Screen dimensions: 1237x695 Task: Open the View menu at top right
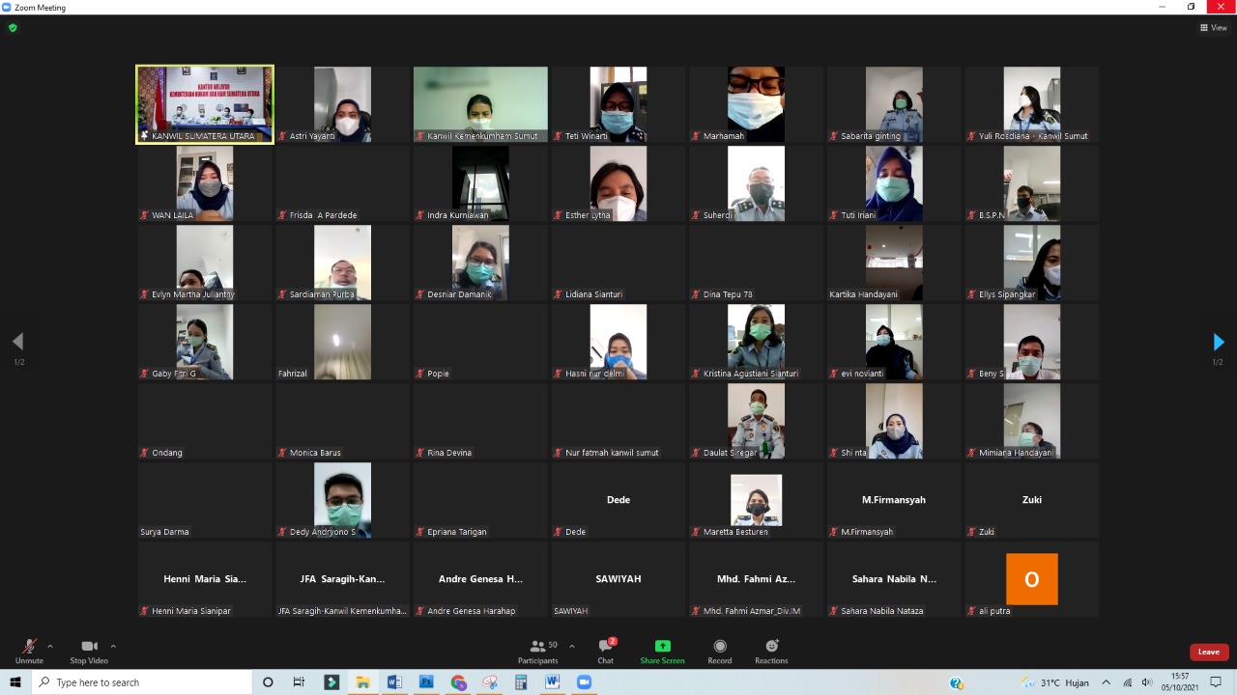click(1213, 28)
